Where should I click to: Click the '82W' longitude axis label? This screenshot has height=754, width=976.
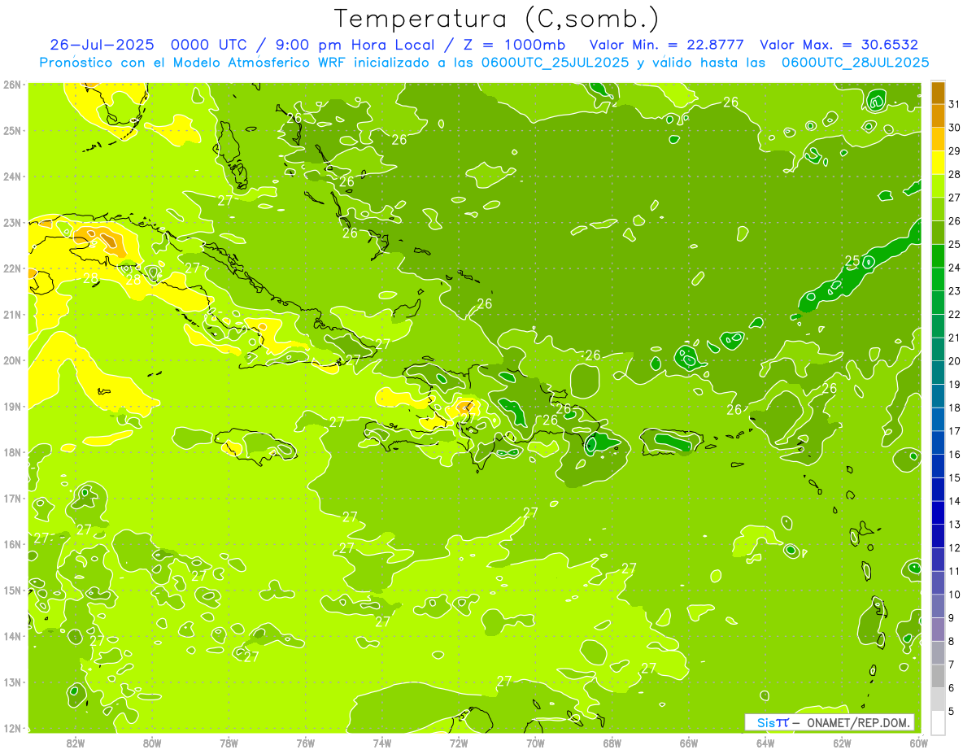coord(76,743)
